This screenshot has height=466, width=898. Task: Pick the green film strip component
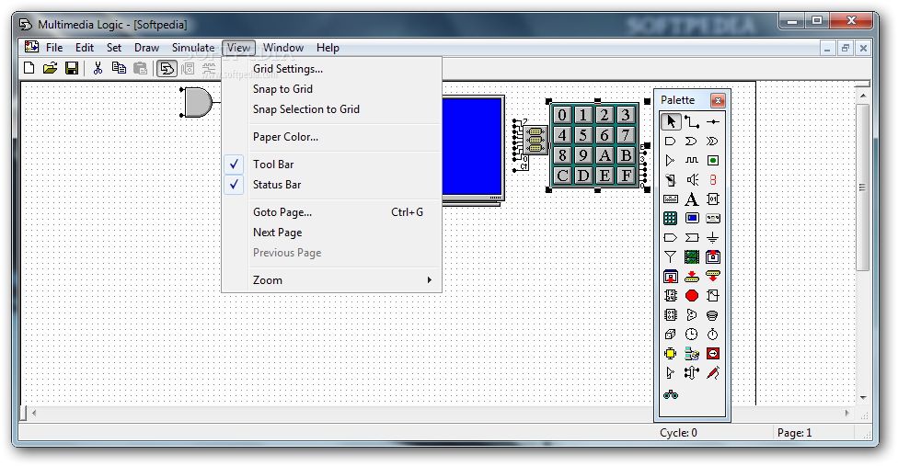692,257
